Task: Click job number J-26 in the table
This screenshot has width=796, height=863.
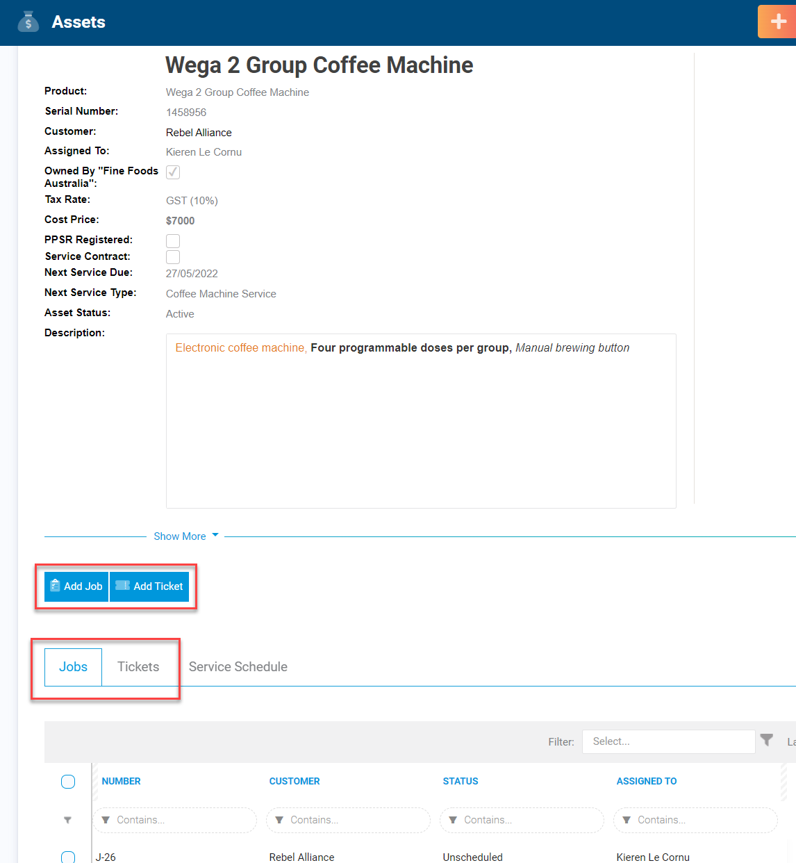Action: [x=106, y=857]
